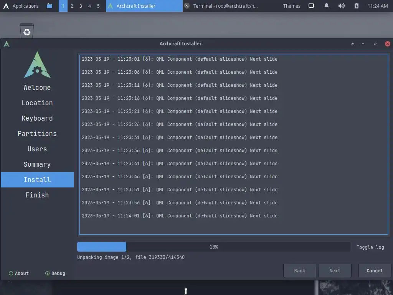The width and height of the screenshot is (393, 295).
Task: Select the Summary step in sidebar
Action: click(37, 164)
